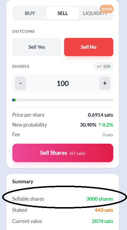Decrease shares with minus button
Screen dimensions: 127x230
(20, 83)
